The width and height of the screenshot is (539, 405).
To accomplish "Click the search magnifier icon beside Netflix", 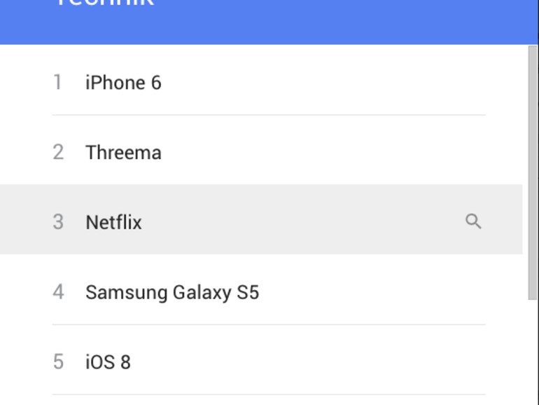I will pyautogui.click(x=473, y=221).
